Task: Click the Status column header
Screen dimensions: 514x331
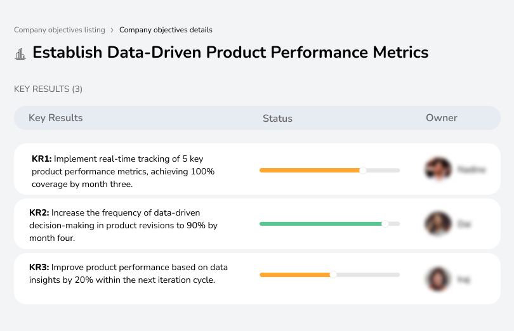Action: coord(277,119)
